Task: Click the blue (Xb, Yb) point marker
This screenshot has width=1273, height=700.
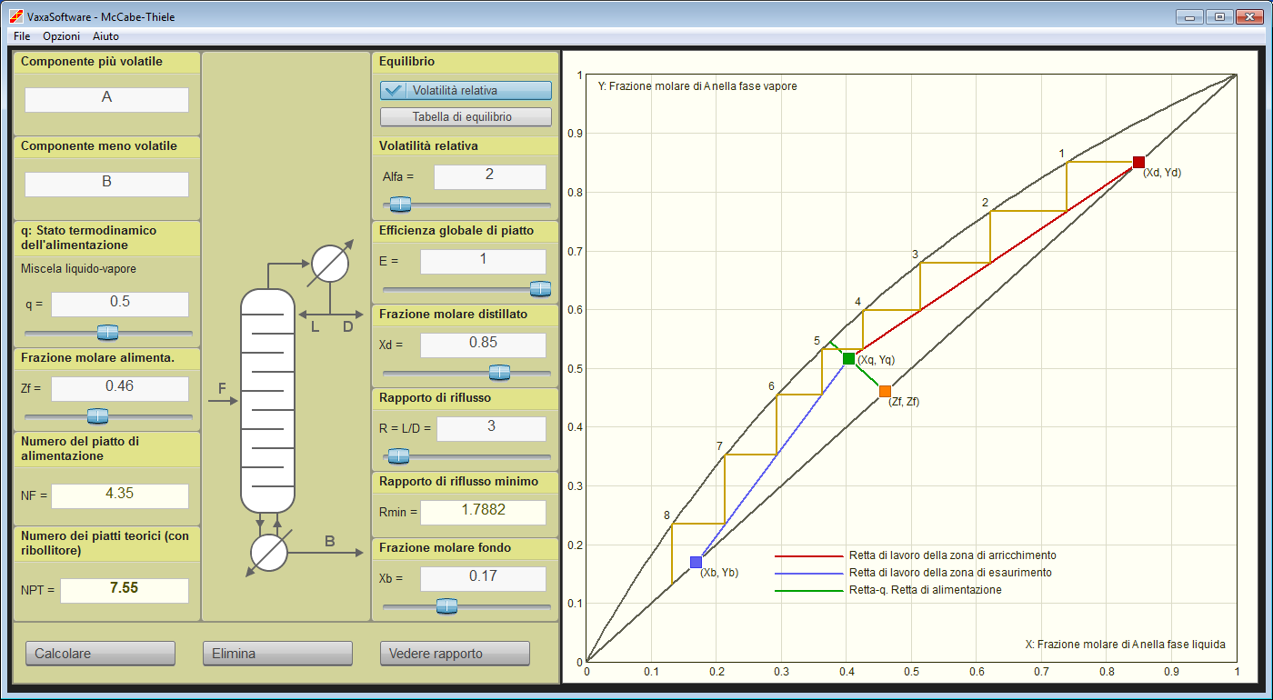Action: coord(696,562)
